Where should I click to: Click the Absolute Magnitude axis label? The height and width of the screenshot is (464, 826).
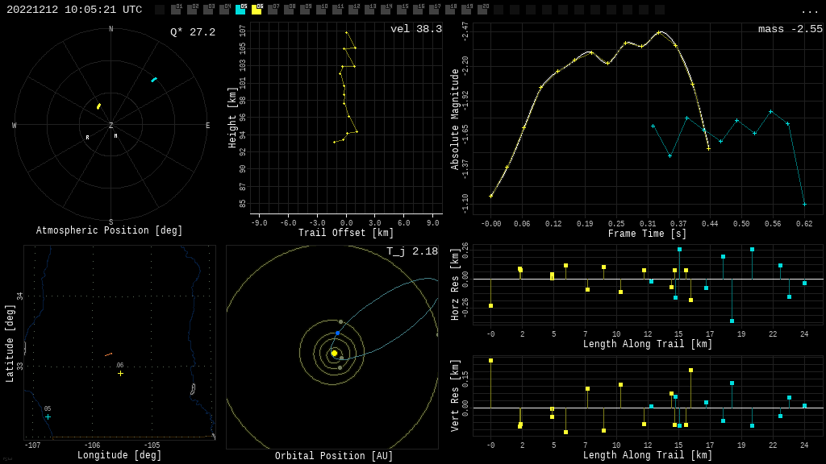pyautogui.click(x=455, y=119)
